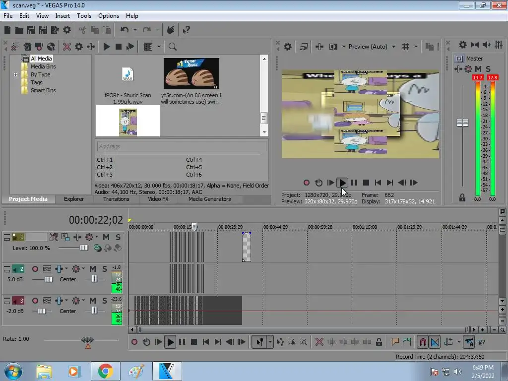Save the project with the floppy disk icon
This screenshot has height=381, width=508.
tap(31, 30)
